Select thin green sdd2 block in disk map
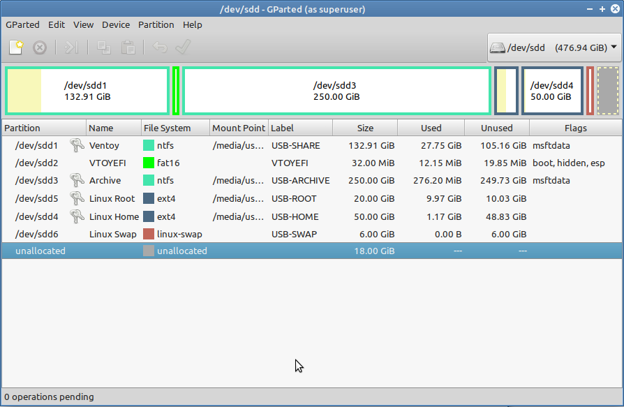This screenshot has height=407, width=624. point(176,91)
